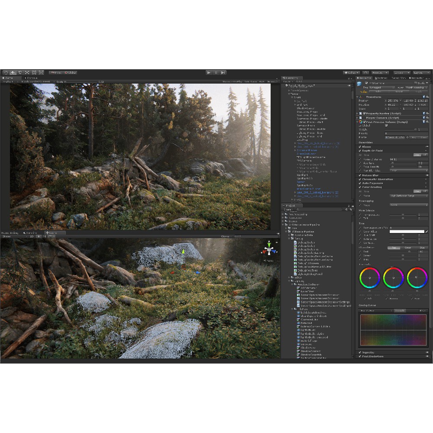Viewport: 433px width, 433px height.
Task: Adjust the Game view Scale slider
Action: 82,82
